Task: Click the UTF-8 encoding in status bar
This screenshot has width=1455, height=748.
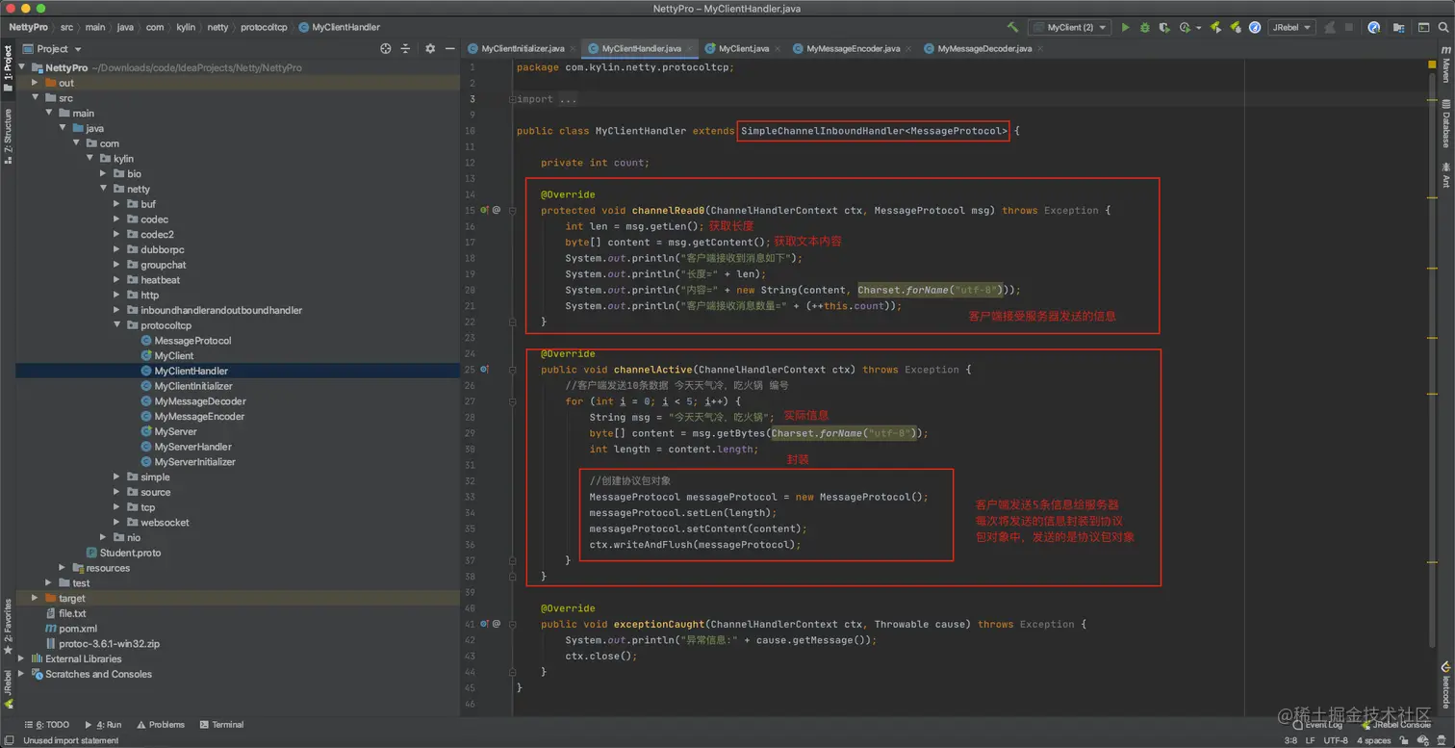Action: 1336,740
